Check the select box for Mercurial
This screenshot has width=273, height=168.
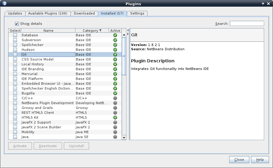[15, 74]
